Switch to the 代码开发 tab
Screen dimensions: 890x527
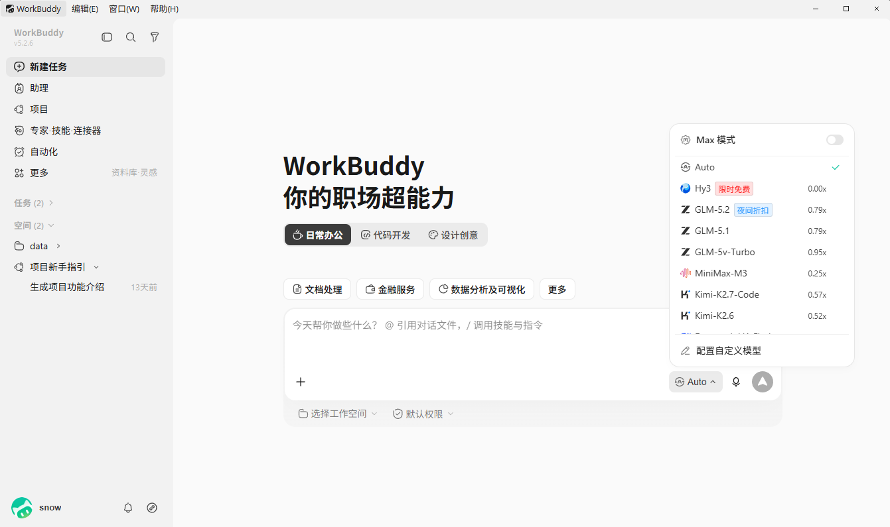(386, 235)
